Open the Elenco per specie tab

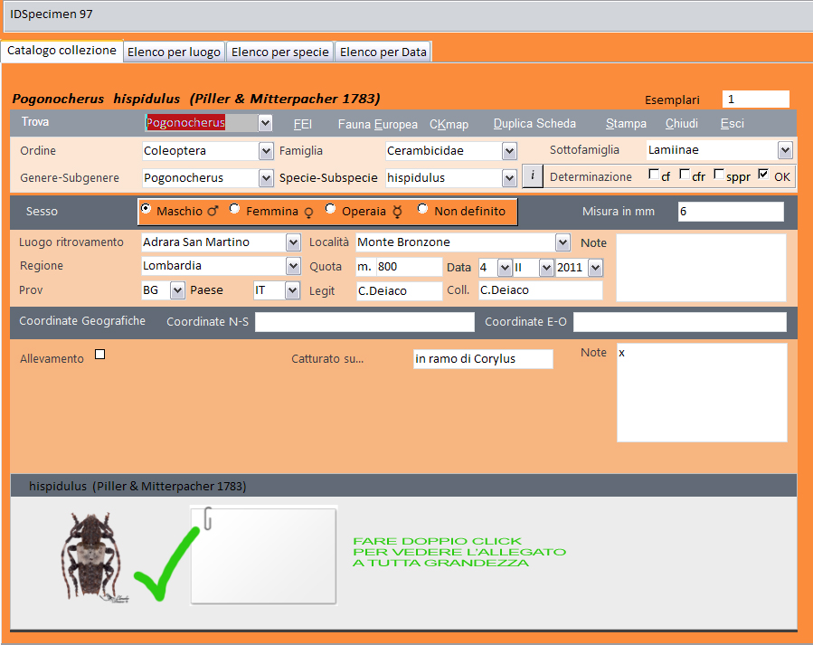279,52
